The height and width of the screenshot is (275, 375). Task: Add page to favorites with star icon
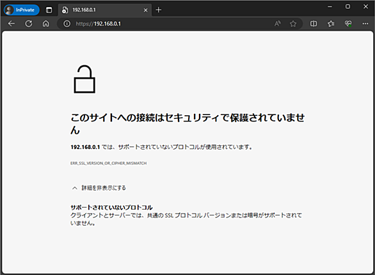[293, 24]
